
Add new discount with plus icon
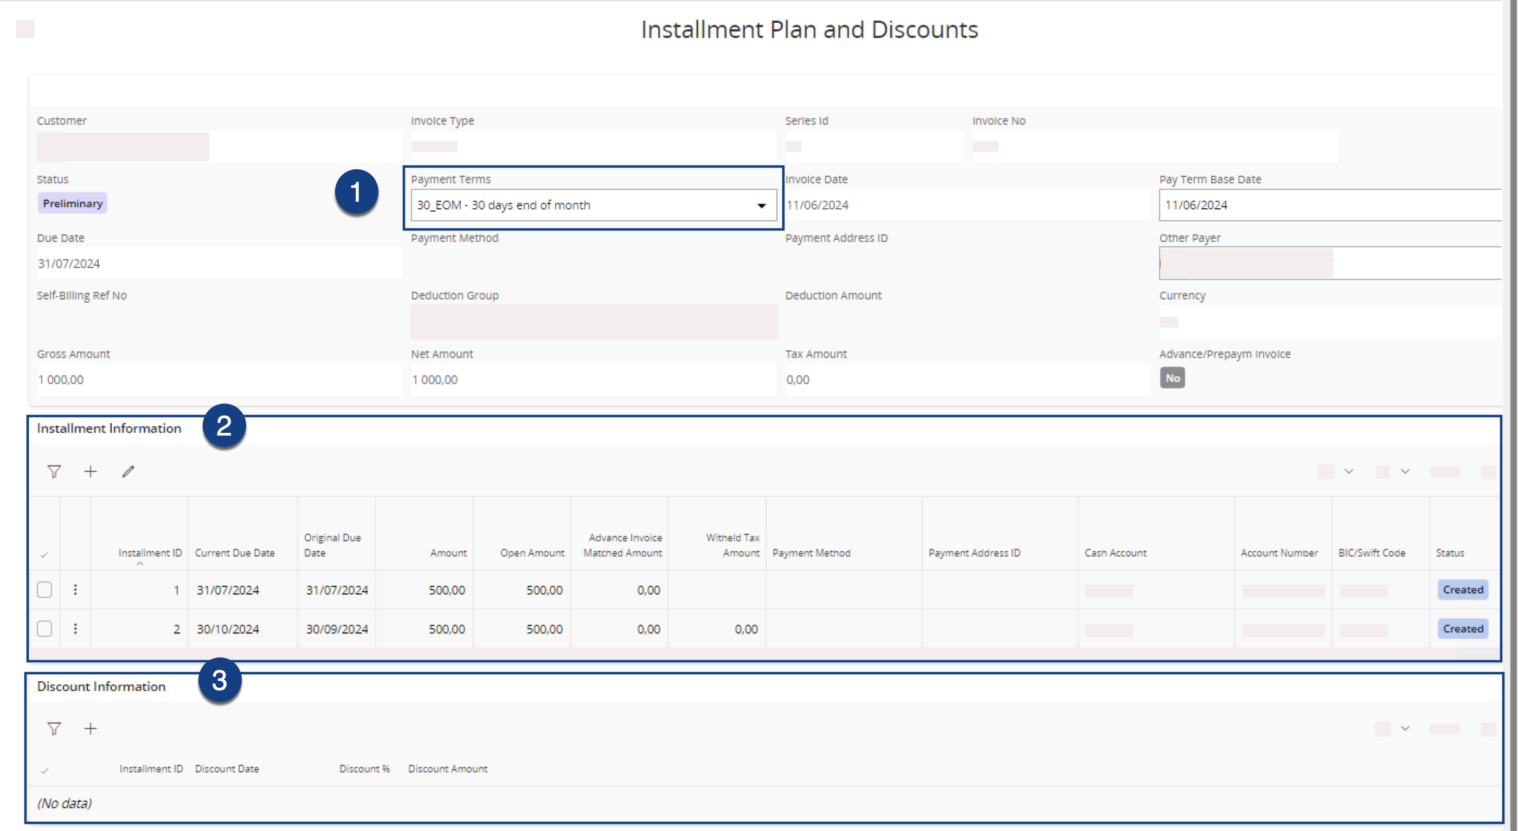click(90, 729)
